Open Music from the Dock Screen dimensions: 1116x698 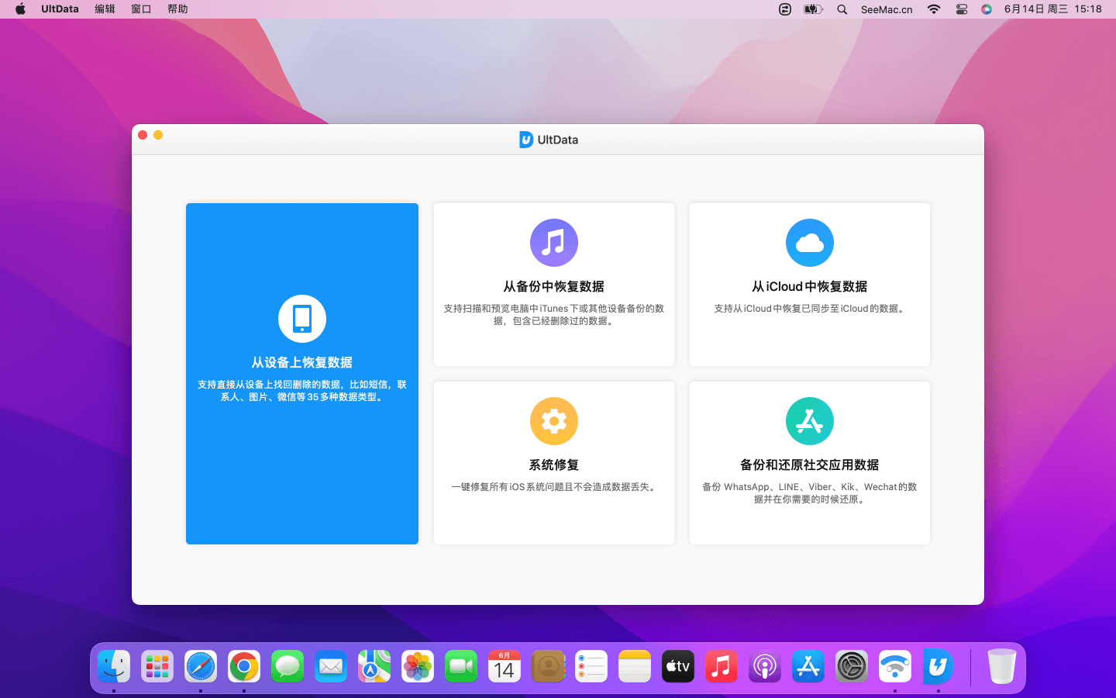722,666
